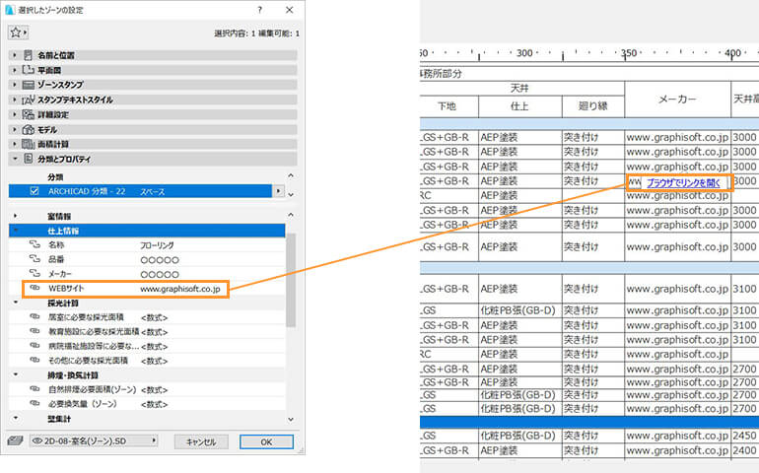The height and width of the screenshot is (473, 759).
Task: Click the link icon beside 品番
Action: click(x=34, y=257)
